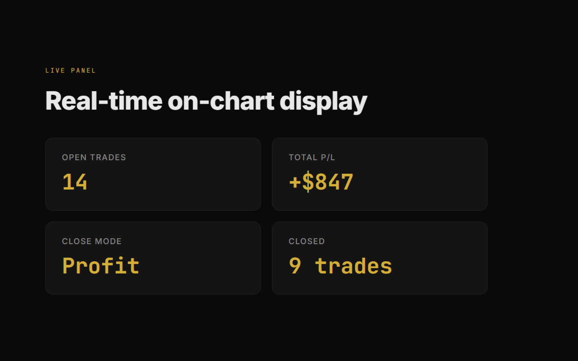
Task: Click the word "on-chart" in the heading
Action: coord(220,101)
